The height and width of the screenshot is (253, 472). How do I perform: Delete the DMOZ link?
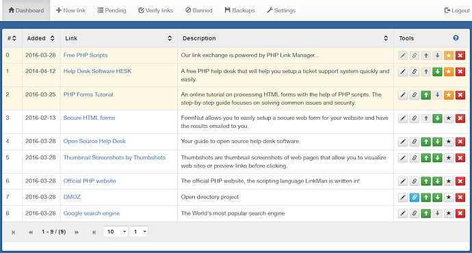[460, 198]
